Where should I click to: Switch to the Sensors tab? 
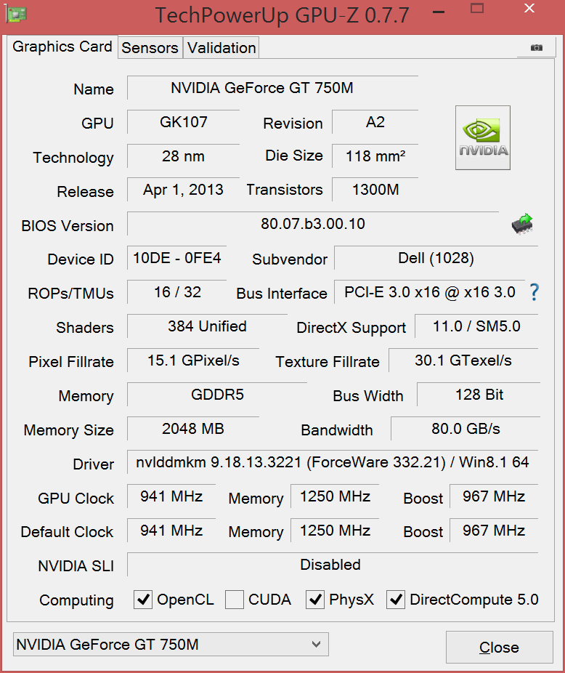tap(150, 48)
